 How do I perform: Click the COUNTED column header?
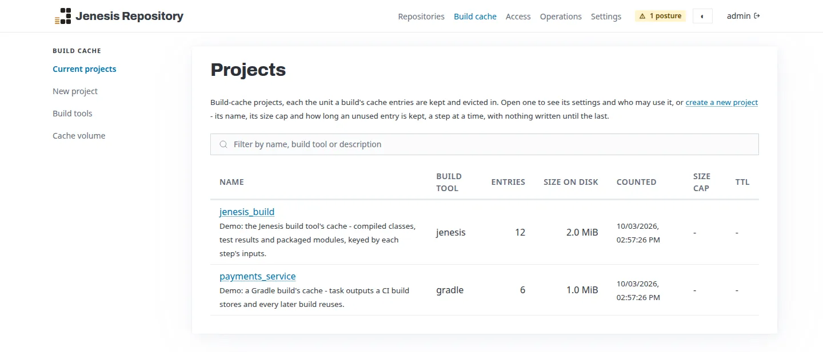click(x=636, y=182)
